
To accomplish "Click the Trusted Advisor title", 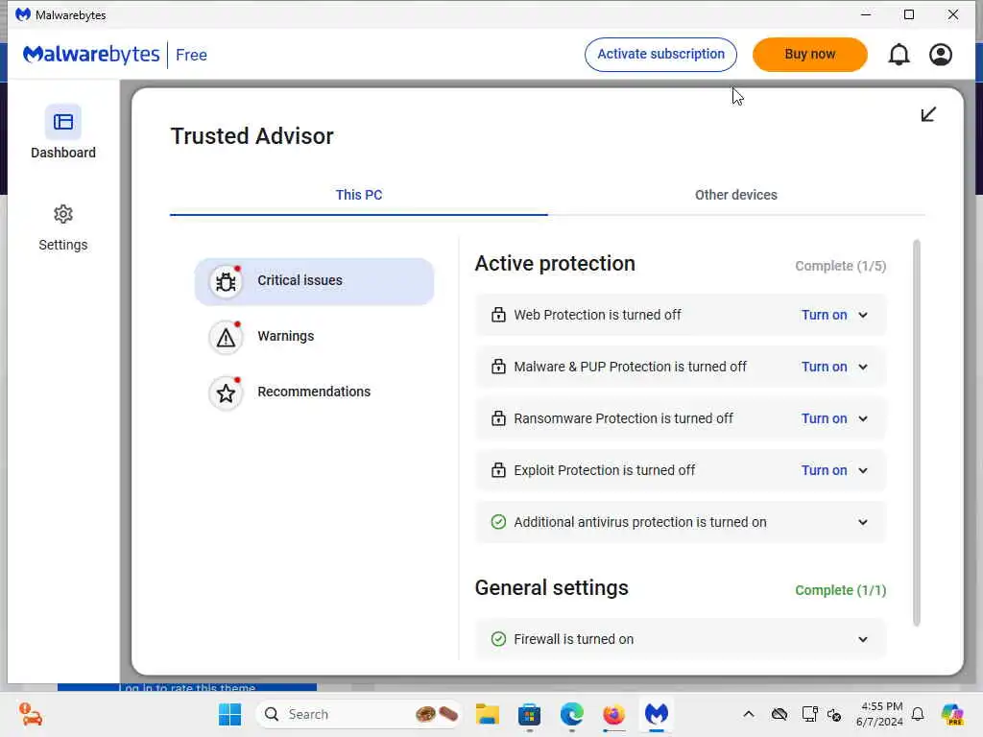I will tap(252, 136).
